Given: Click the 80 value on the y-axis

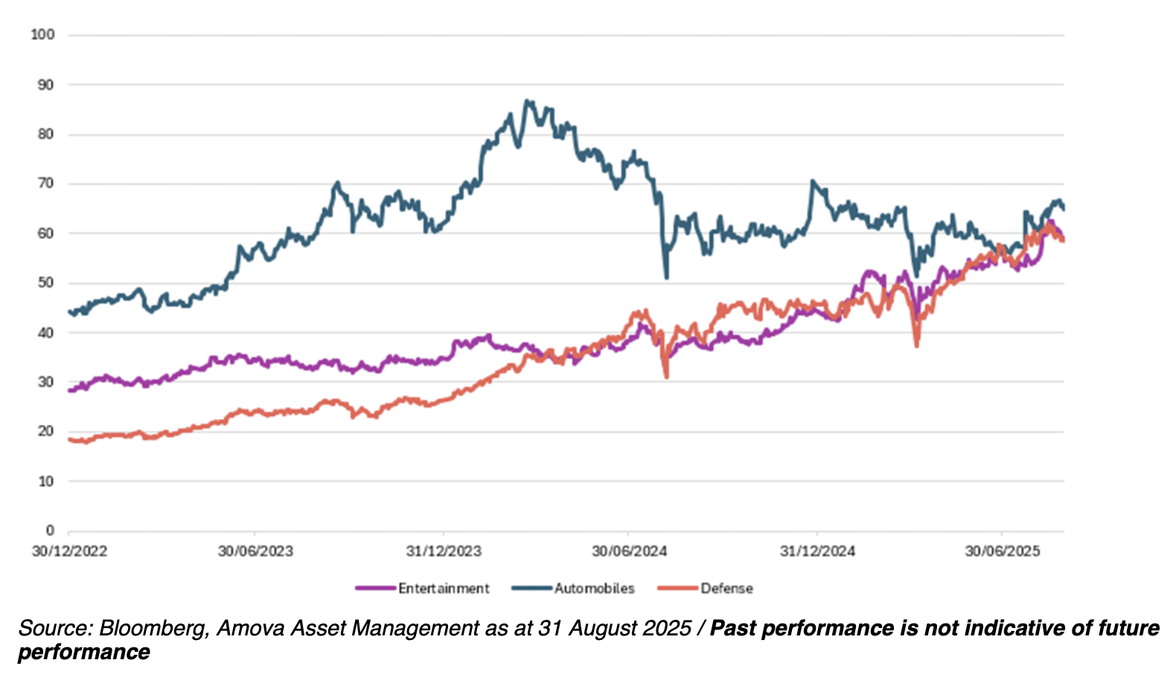Looking at the screenshot, I should 46,135.
